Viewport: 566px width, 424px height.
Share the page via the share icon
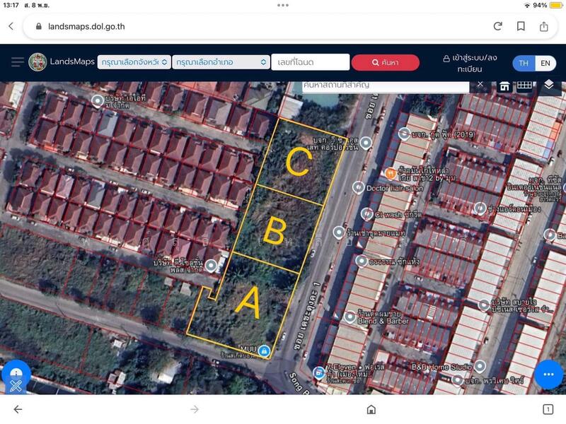pos(544,26)
